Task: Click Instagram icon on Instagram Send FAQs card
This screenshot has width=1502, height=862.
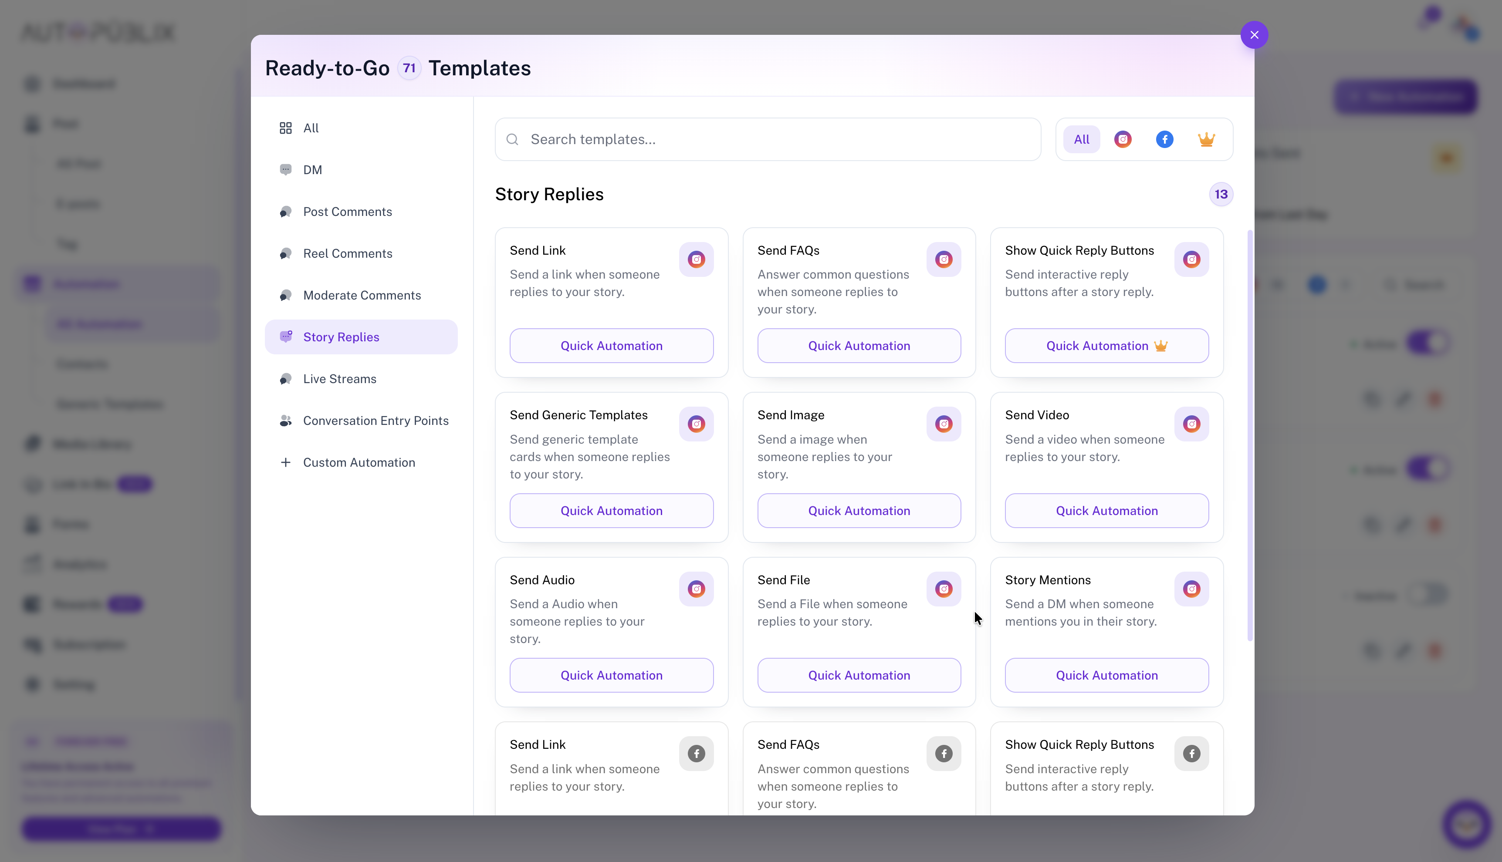Action: tap(944, 259)
